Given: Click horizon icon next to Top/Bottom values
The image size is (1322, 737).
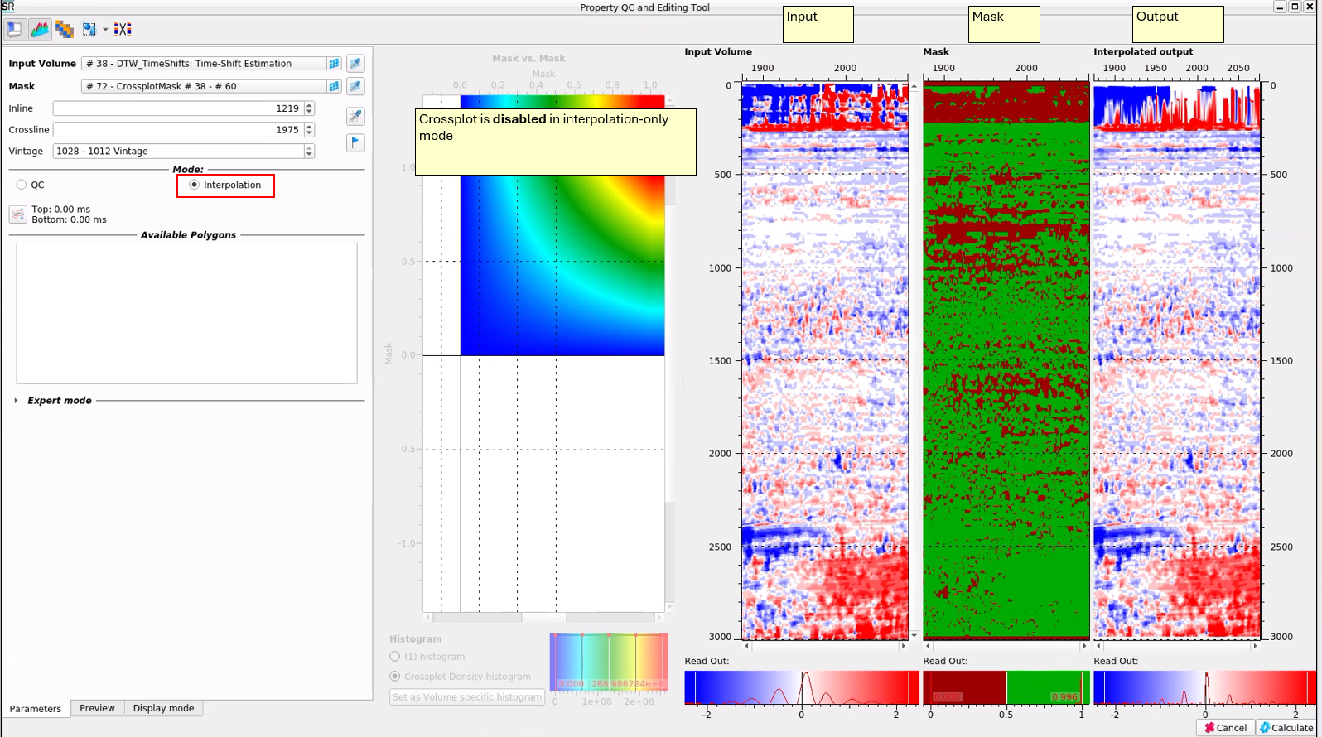Looking at the screenshot, I should (18, 214).
